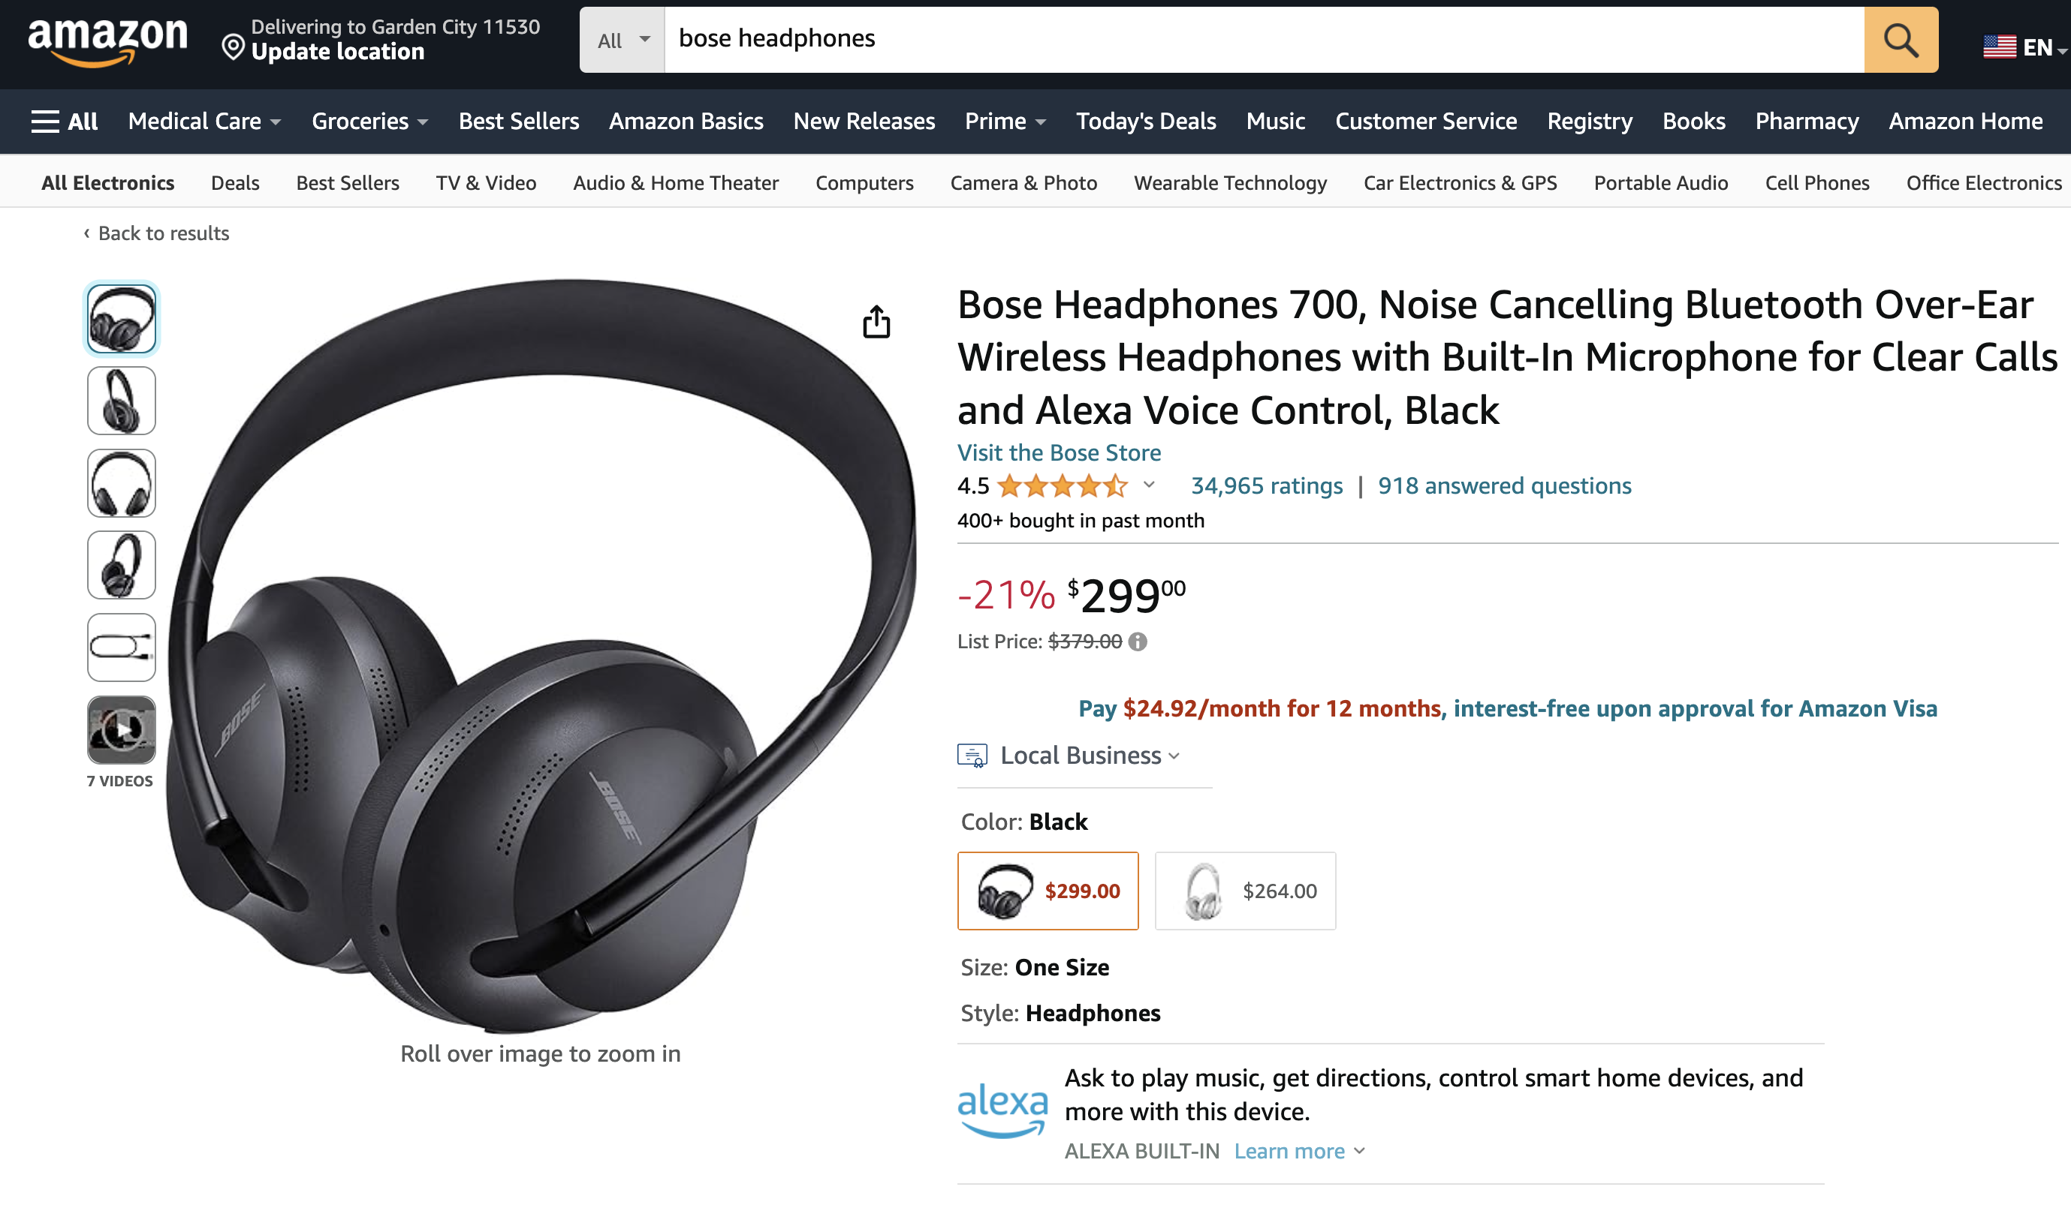Open the All search category dropdown
Image resolution: width=2071 pixels, height=1223 pixels.
click(x=623, y=40)
